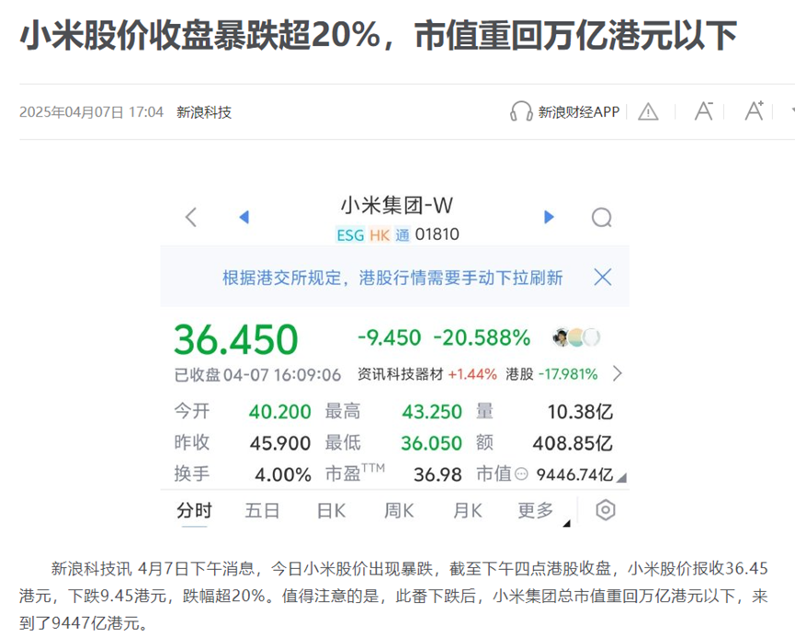Click the info circle next to 市值
The height and width of the screenshot is (638, 795).
(519, 473)
